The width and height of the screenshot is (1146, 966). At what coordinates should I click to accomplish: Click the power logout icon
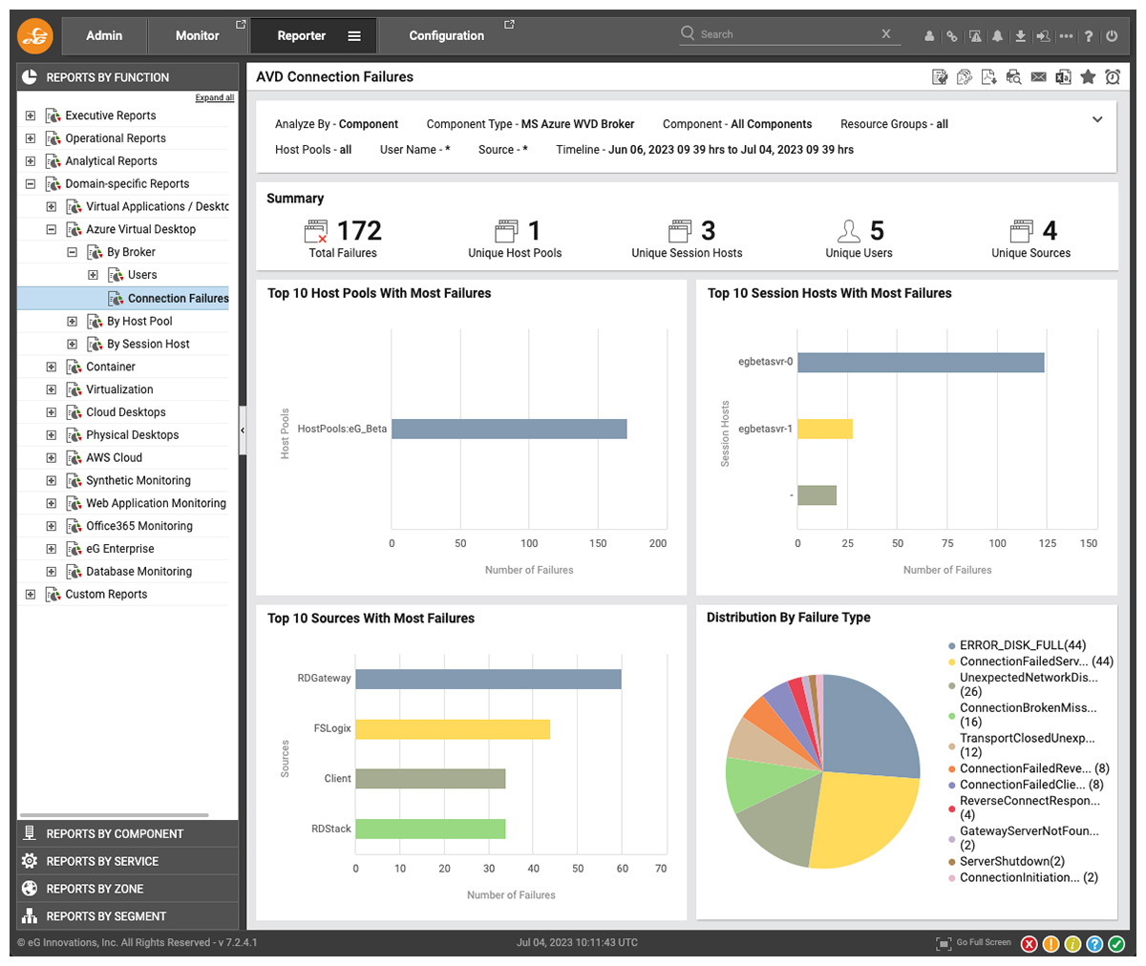(1112, 36)
